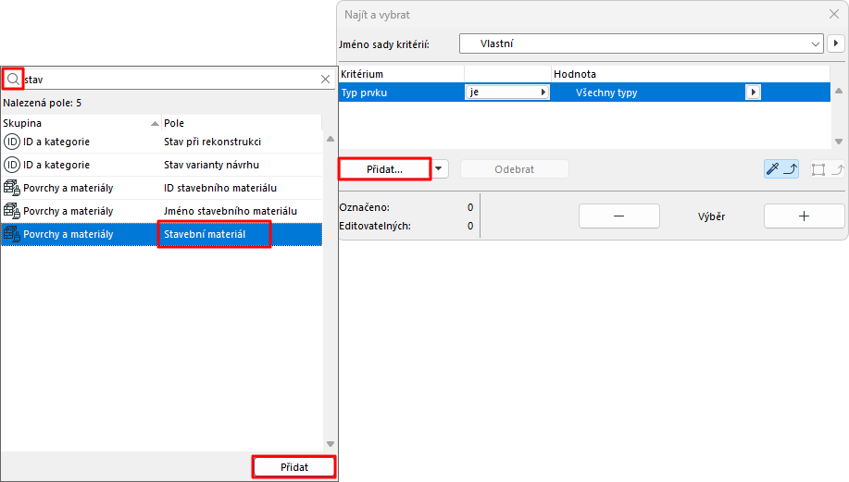Click the Pole column header
Viewport: 849px width, 482px height.
[242, 123]
